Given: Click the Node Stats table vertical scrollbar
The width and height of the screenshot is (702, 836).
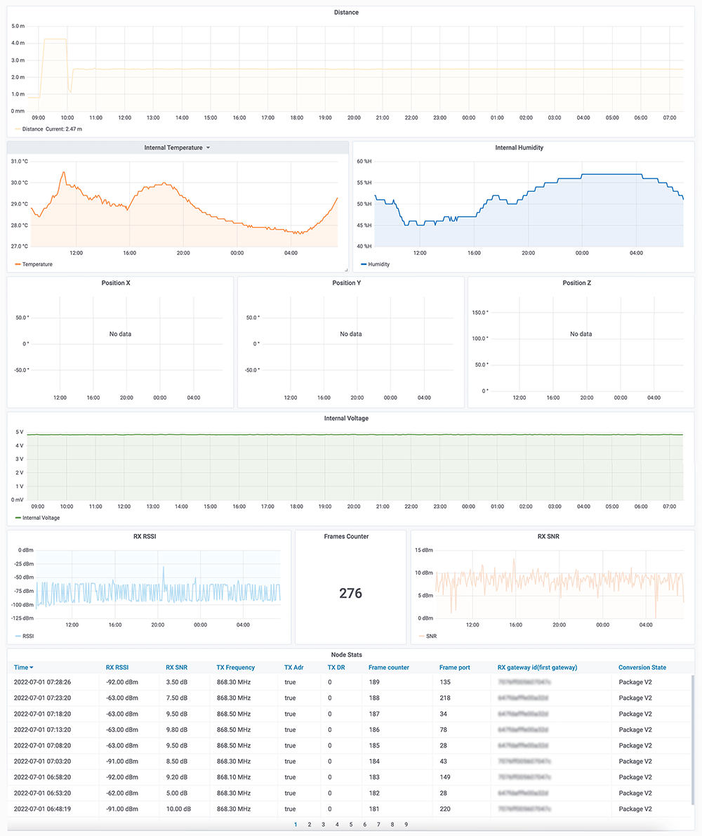Looking at the screenshot, I should coord(692,740).
